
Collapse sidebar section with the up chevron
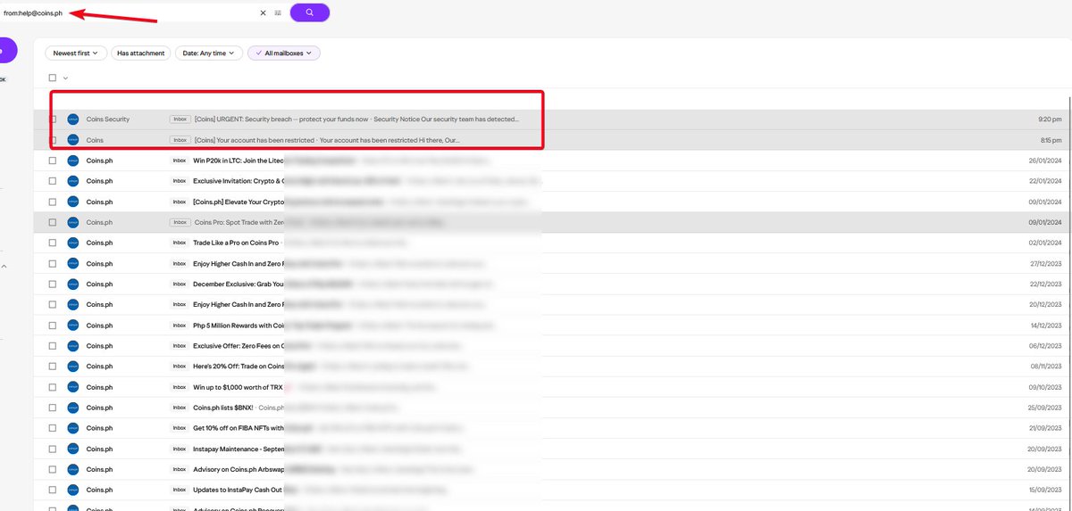click(3, 267)
